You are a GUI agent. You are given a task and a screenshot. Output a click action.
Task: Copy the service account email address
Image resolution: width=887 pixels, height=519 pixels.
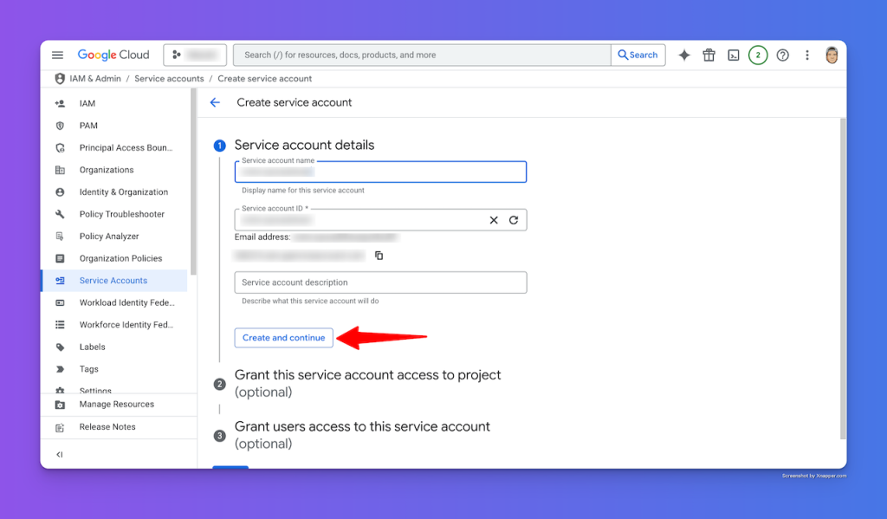pyautogui.click(x=379, y=256)
